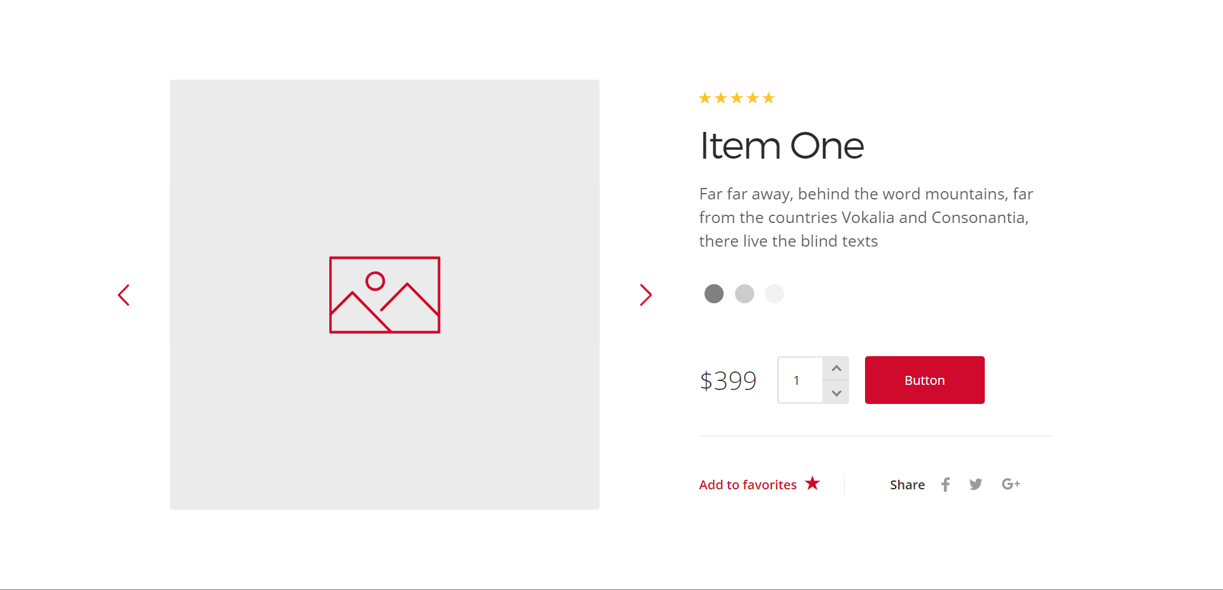Click the Item One title
This screenshot has width=1223, height=590.
pyautogui.click(x=782, y=146)
